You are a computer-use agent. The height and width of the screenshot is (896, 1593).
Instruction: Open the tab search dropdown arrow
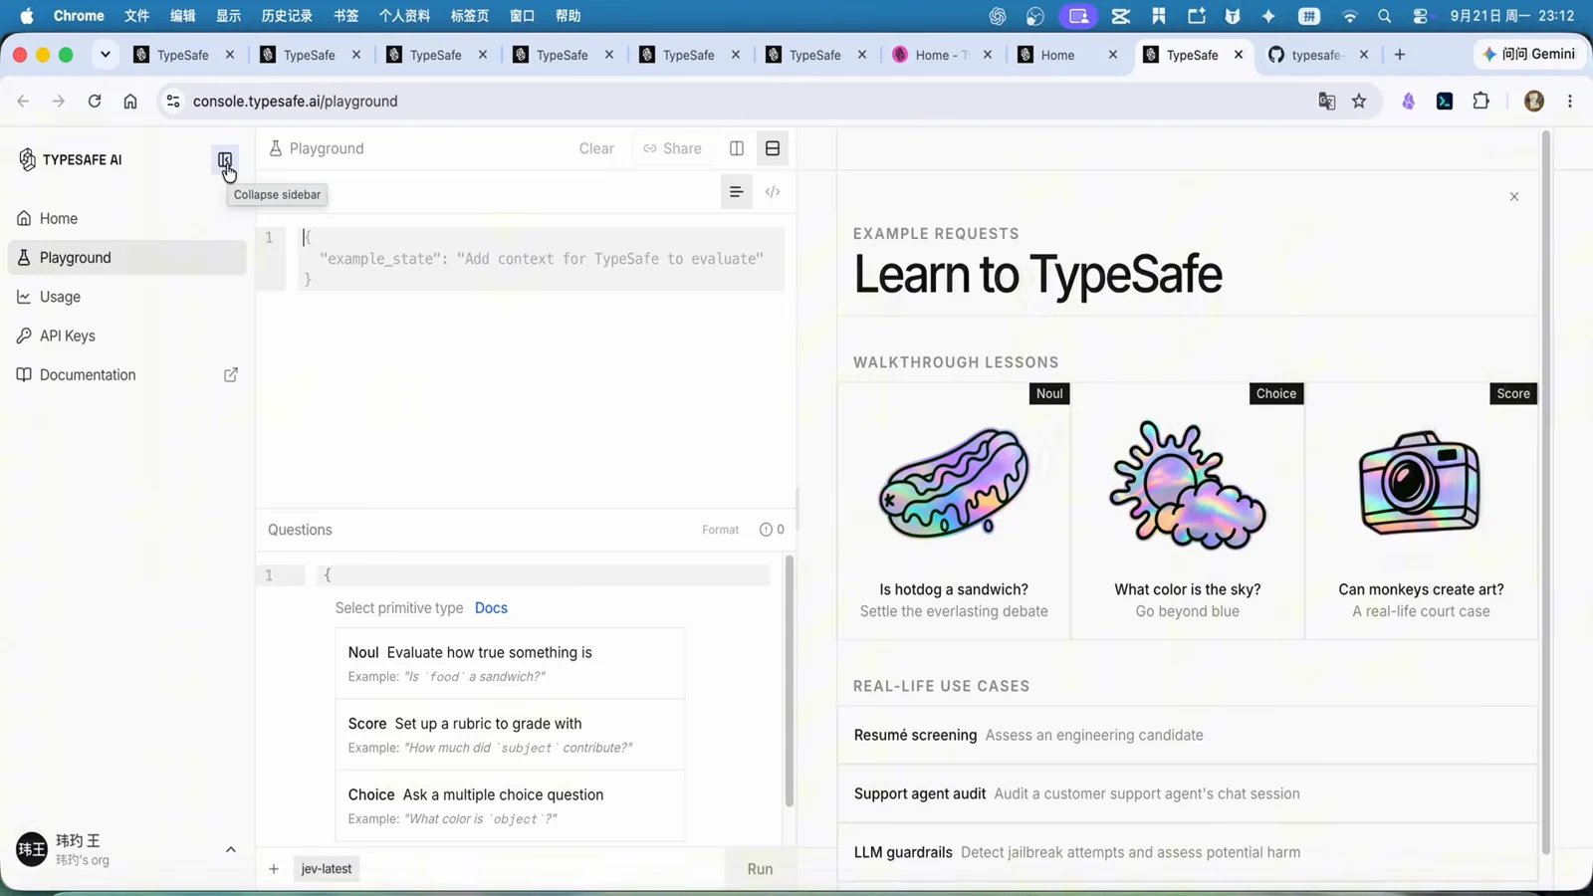point(105,55)
